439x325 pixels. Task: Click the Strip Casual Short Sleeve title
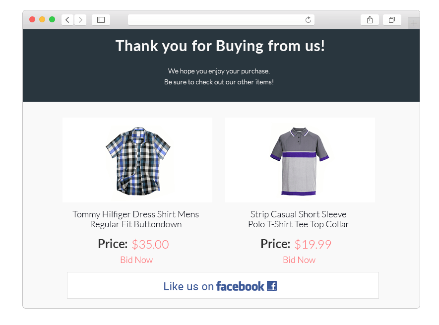299,214
